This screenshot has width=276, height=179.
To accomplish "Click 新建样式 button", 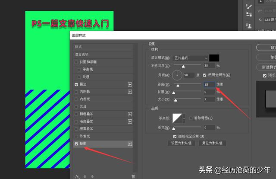I will point(267,67).
